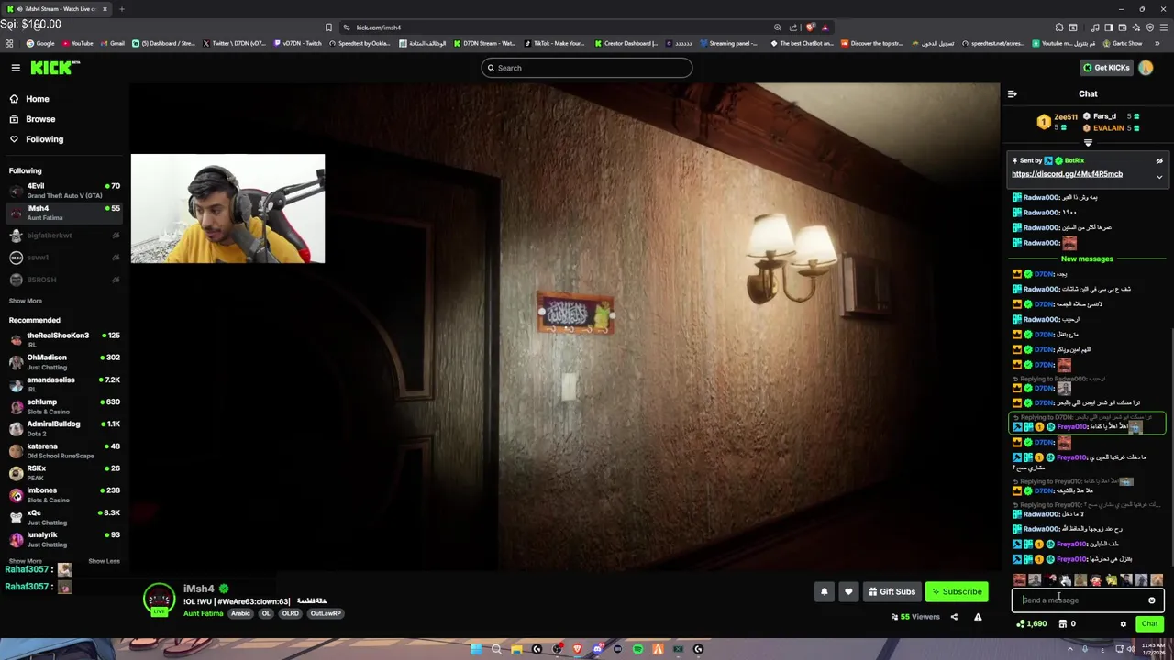
Task: Follow streamer with heart button
Action: pos(848,591)
